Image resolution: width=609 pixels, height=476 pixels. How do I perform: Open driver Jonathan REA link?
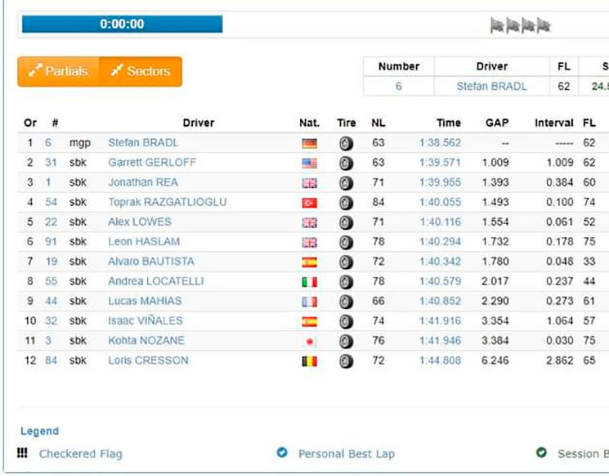[x=142, y=182]
